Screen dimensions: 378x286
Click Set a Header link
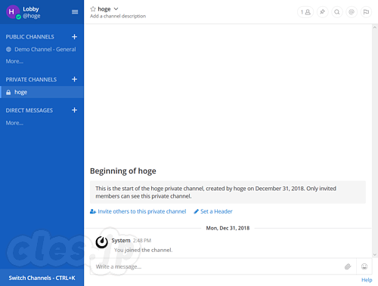213,211
